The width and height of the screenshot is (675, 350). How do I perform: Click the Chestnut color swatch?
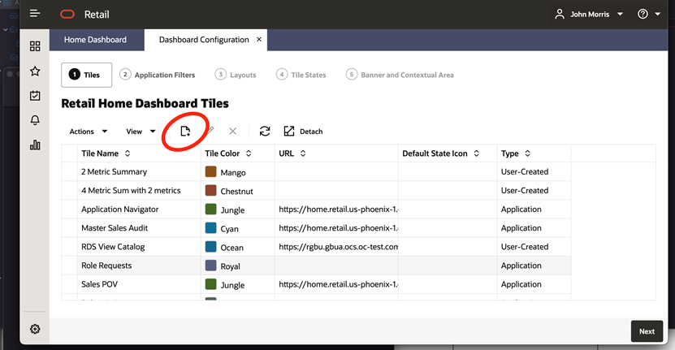(210, 190)
